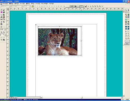Screen dimensions: 130x101
Task: Toggle underline with the underlined T button
Action: pyautogui.click(x=40, y=6)
